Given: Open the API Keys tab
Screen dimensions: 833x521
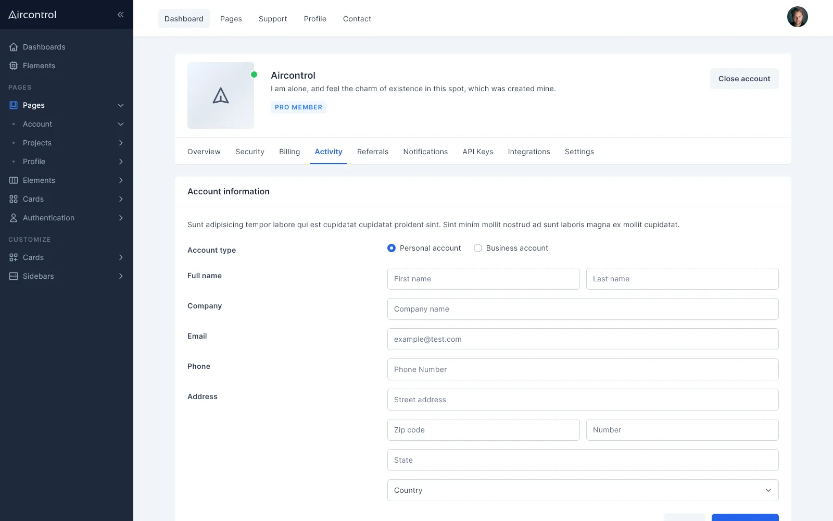Looking at the screenshot, I should pyautogui.click(x=478, y=152).
